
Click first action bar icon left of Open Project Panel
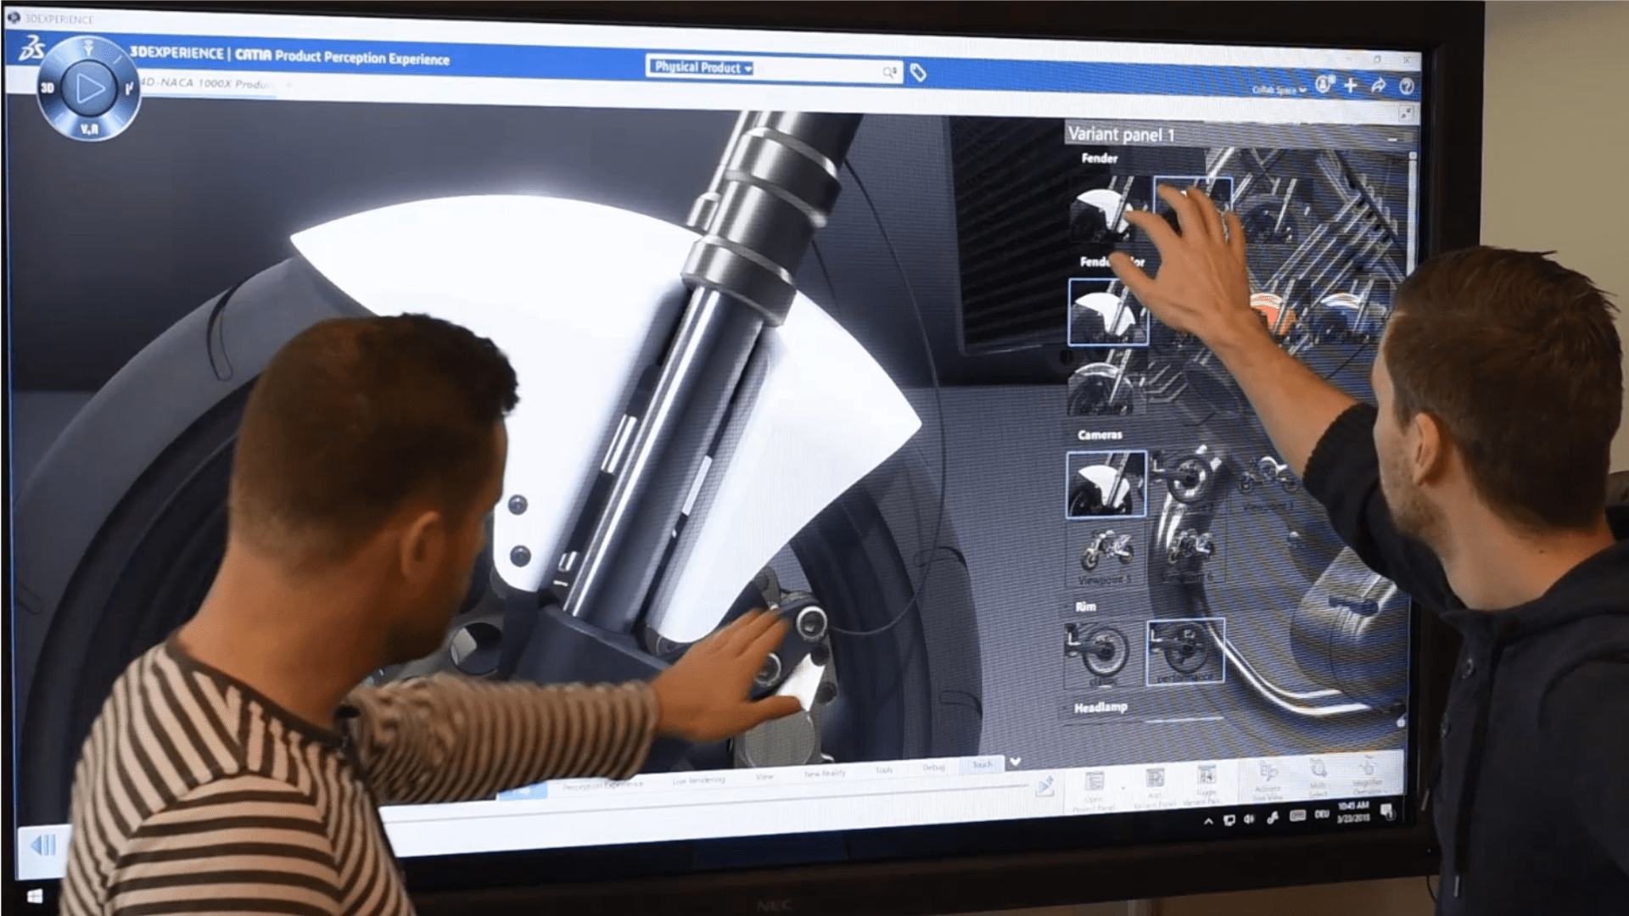1044,785
